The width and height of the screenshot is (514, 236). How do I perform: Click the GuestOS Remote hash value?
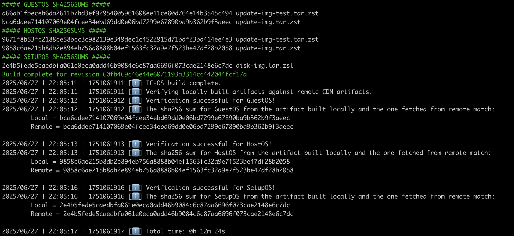pyautogui.click(x=178, y=127)
